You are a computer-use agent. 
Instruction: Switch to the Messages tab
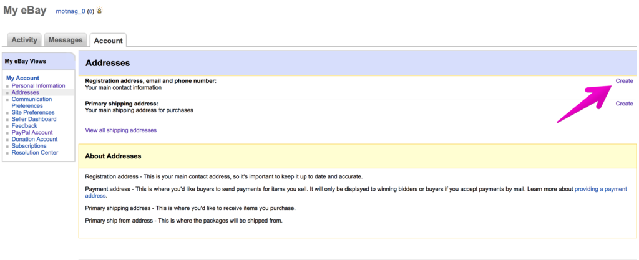click(66, 40)
